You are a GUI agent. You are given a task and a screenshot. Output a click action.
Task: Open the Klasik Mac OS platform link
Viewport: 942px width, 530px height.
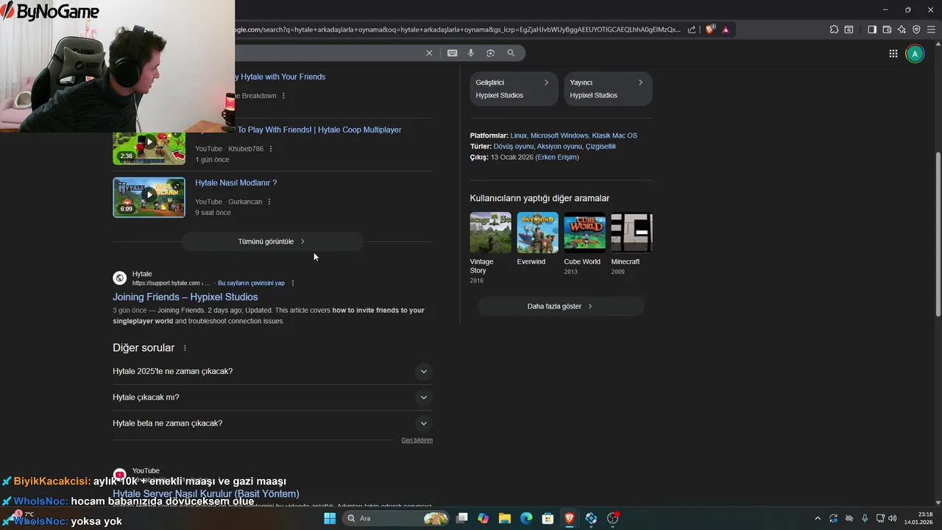615,135
